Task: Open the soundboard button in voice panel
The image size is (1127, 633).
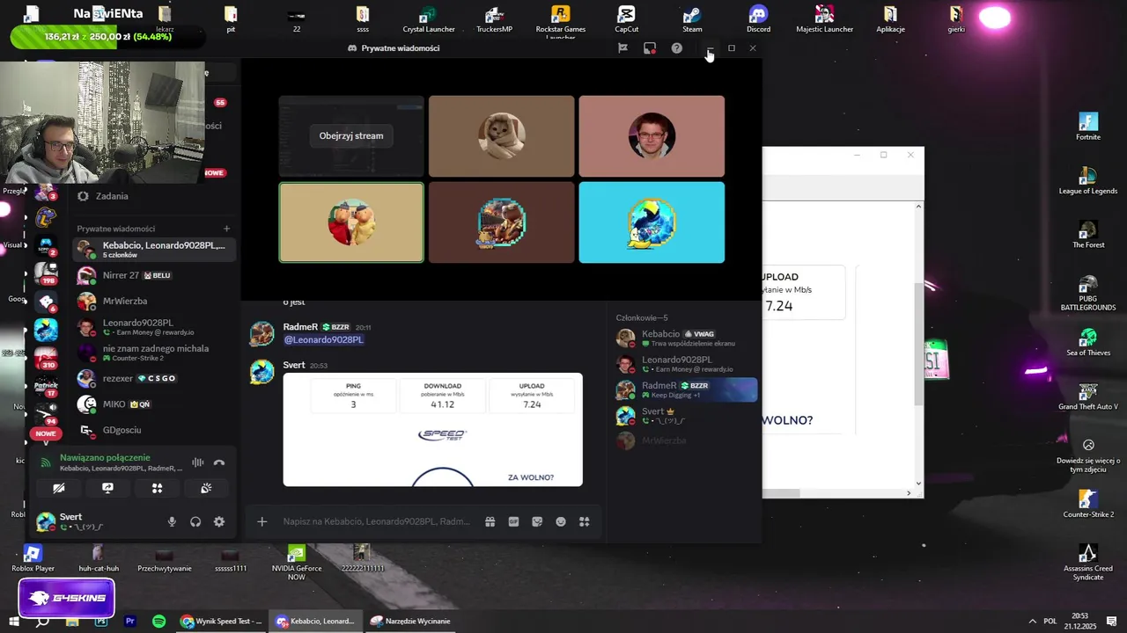Action: [x=206, y=488]
